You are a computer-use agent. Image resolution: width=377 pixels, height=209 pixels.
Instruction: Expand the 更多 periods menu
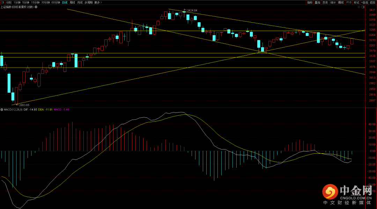(x=98, y=2)
